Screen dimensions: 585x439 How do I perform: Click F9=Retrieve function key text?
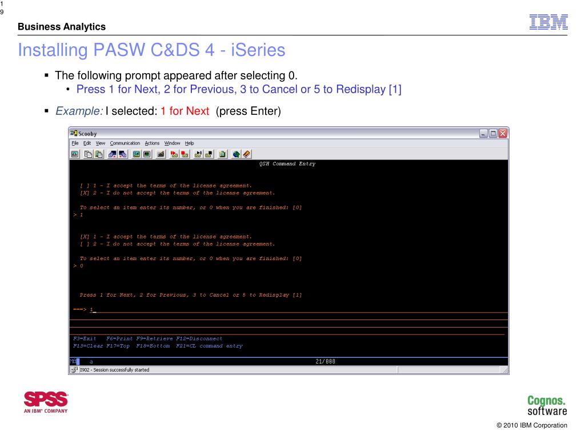154,338
